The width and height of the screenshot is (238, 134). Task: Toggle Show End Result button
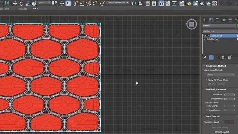211,58
